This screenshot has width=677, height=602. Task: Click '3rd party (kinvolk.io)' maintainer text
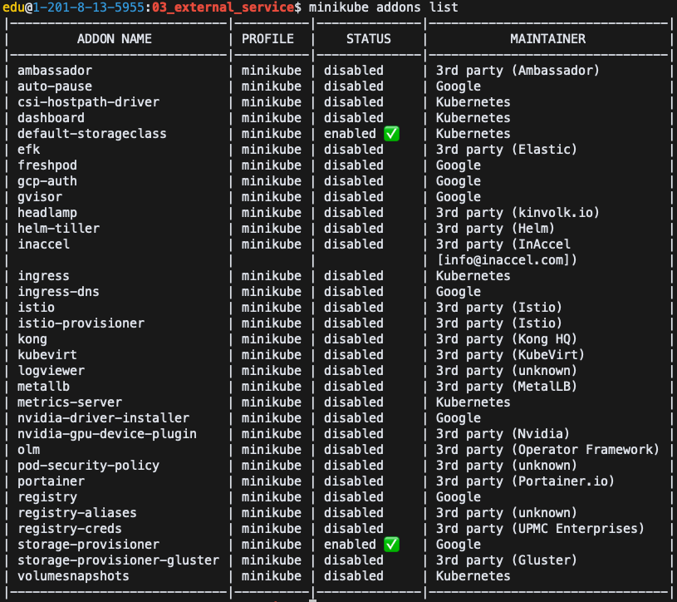point(518,213)
